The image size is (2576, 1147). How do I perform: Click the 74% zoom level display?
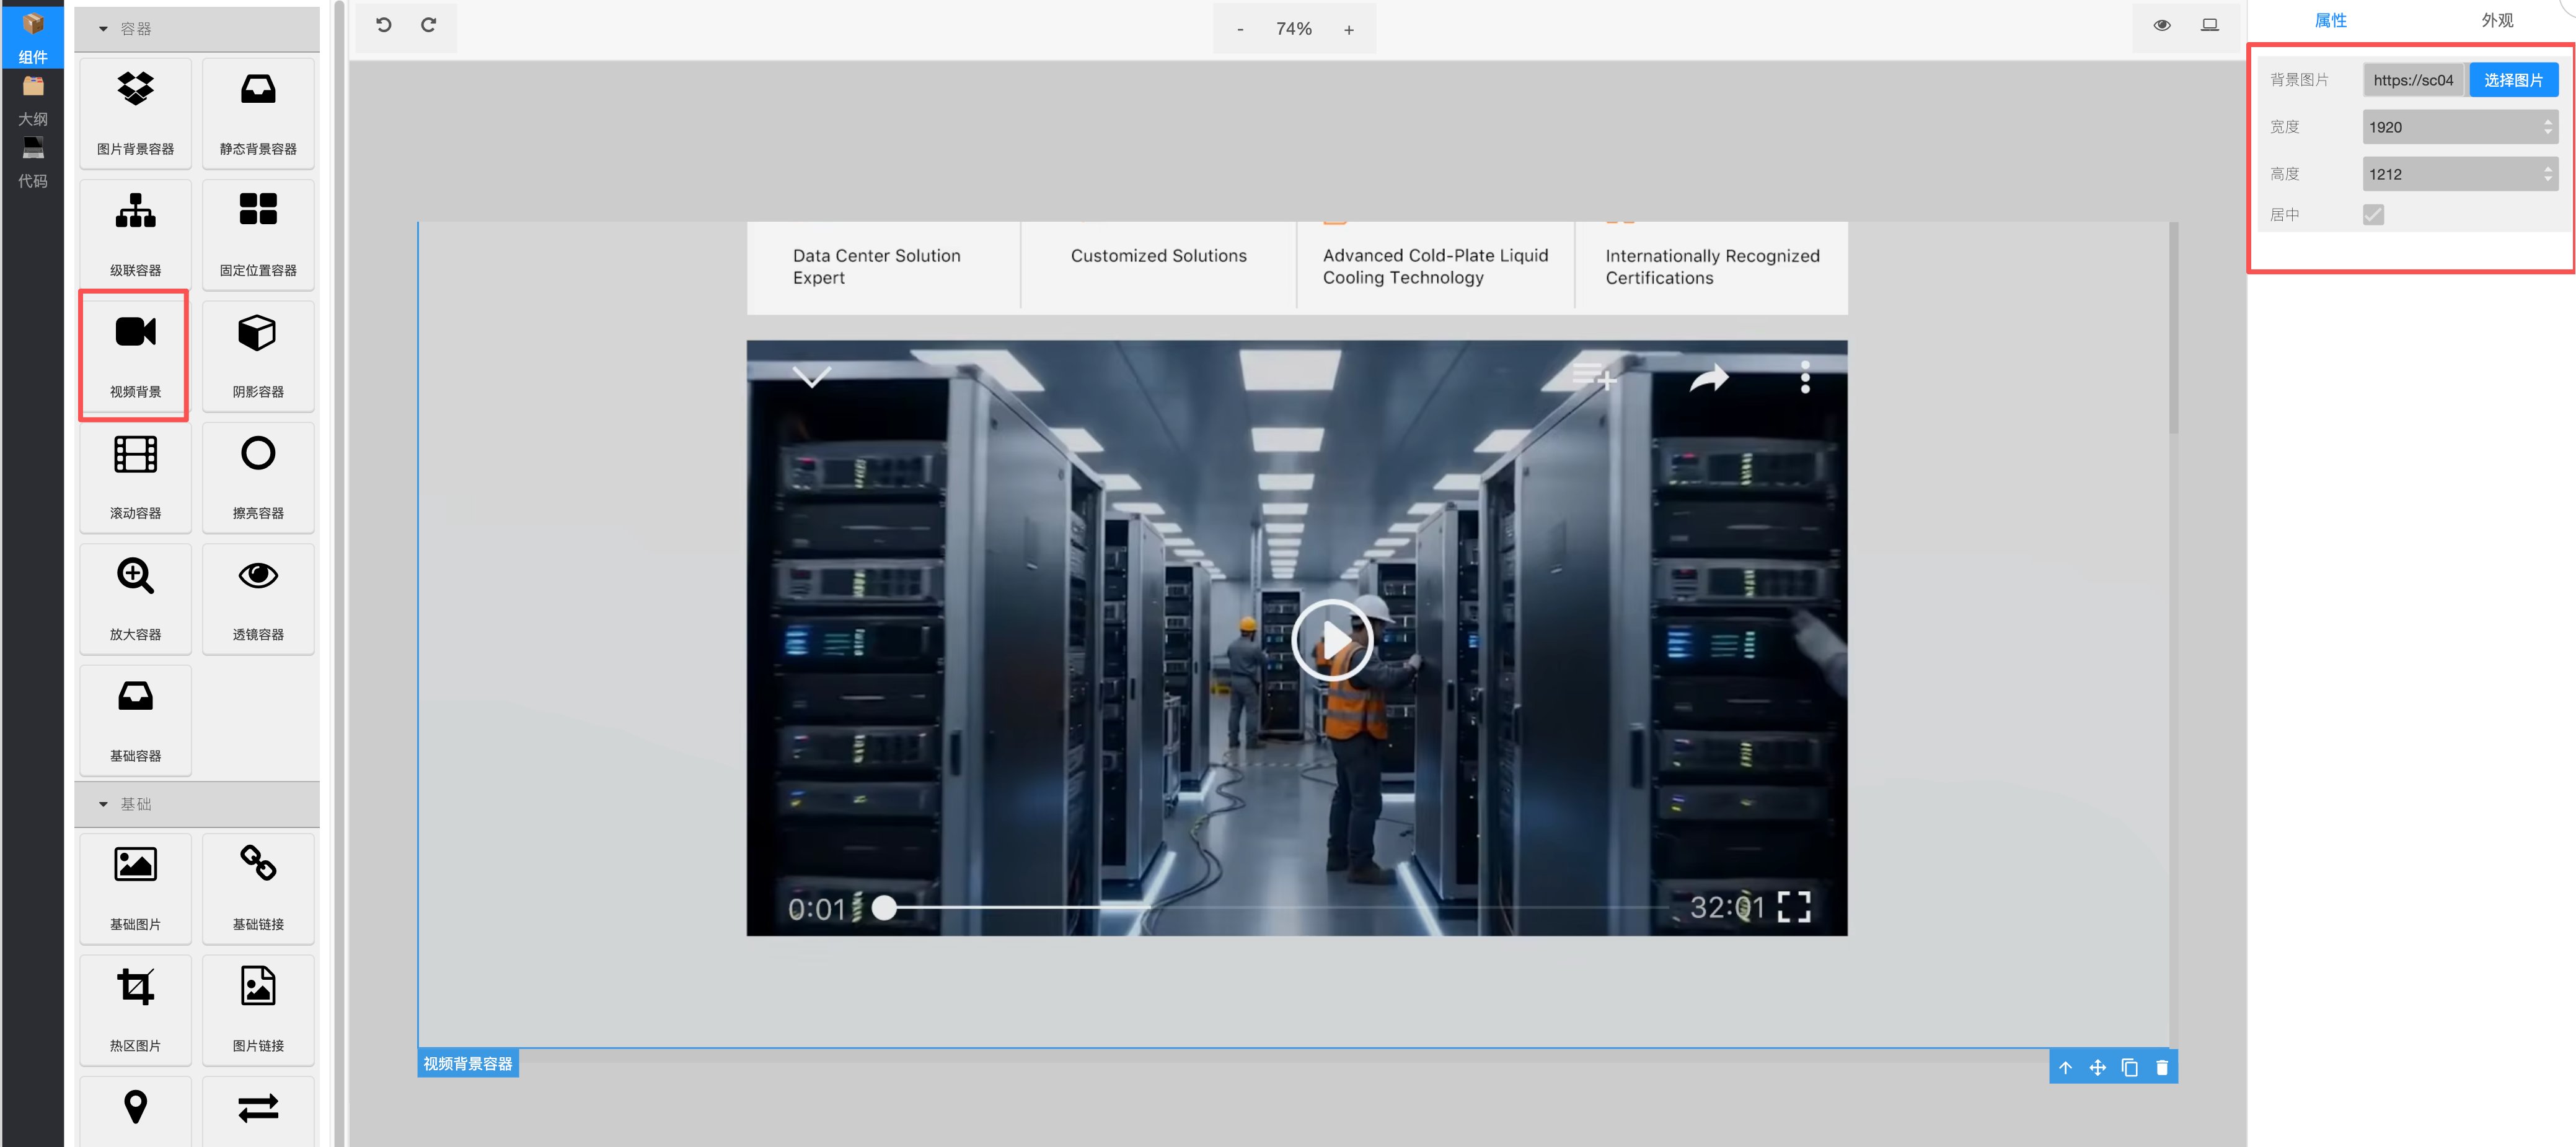click(x=1293, y=29)
